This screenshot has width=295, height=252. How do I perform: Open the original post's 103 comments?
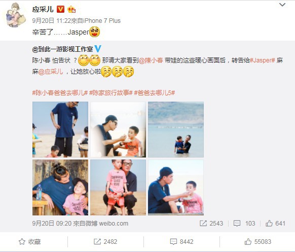(x=244, y=224)
